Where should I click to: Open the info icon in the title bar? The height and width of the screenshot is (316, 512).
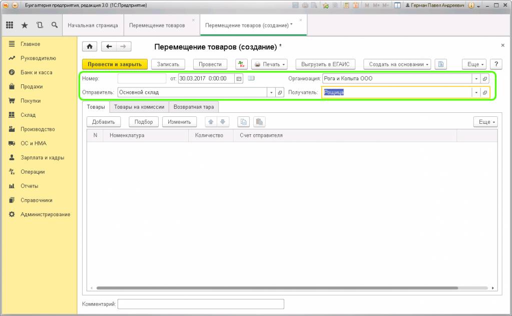click(x=471, y=5)
